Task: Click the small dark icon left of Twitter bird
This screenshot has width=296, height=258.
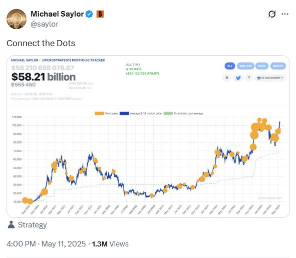Action: (227, 78)
